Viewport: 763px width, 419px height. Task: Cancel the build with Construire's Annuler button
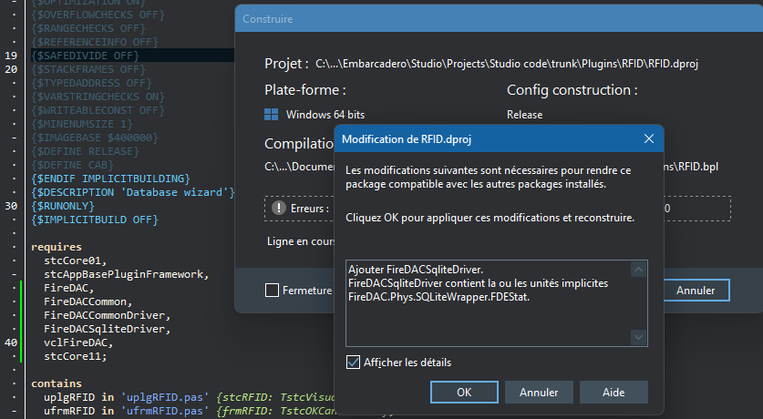click(695, 291)
